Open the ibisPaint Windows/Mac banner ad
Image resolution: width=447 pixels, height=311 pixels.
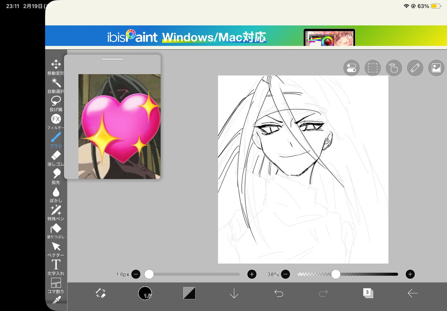pyautogui.click(x=246, y=36)
